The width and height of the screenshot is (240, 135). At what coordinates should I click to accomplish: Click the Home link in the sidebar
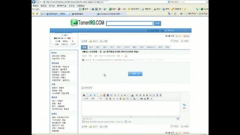(54, 53)
